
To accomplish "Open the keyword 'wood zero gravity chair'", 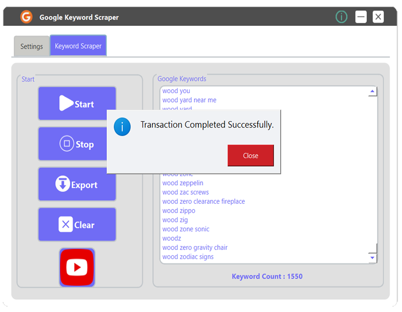I will pos(195,247).
